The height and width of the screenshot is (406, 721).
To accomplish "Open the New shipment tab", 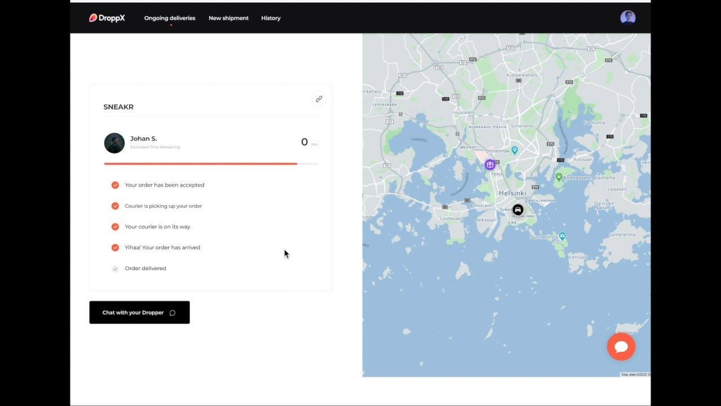I will 229,18.
